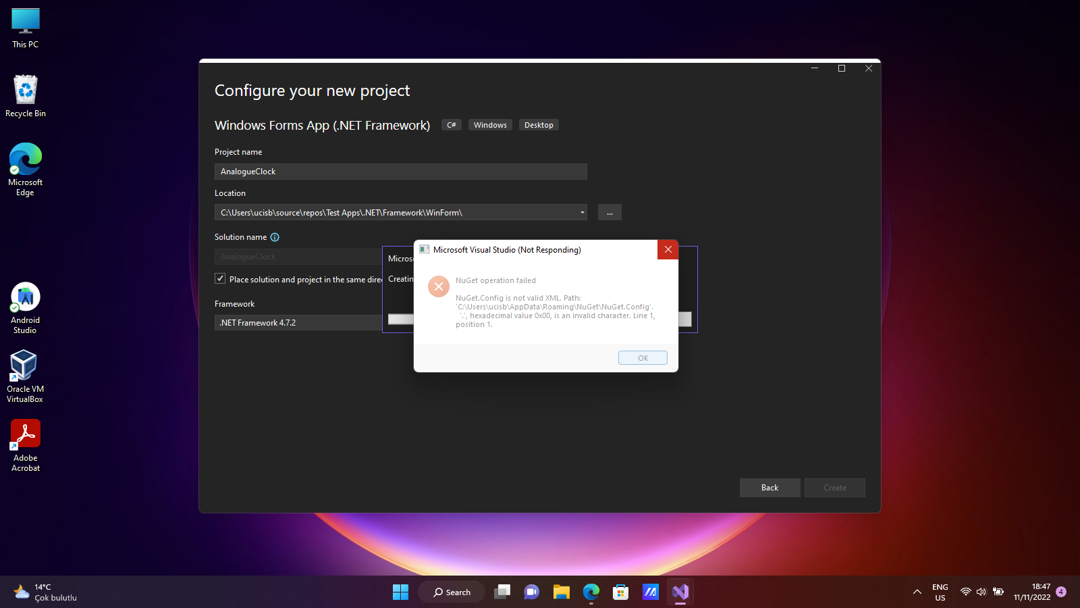Click the red error icon in dialog

click(x=439, y=286)
